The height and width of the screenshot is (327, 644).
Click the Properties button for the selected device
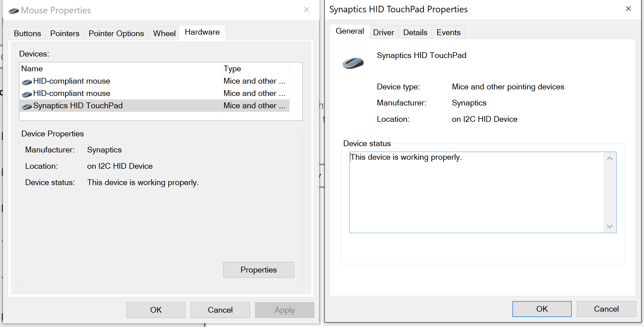(x=258, y=270)
